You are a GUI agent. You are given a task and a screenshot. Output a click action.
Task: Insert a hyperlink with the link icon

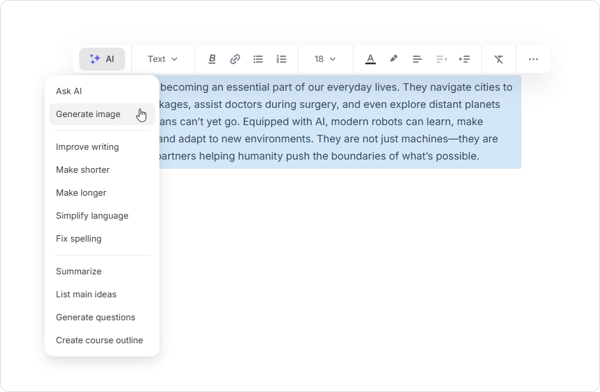[x=235, y=59]
